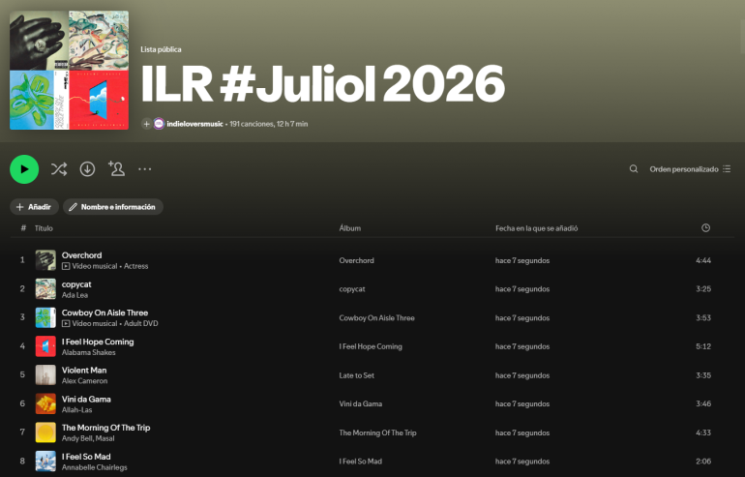Open artist Masal
745x477 pixels.
click(105, 438)
